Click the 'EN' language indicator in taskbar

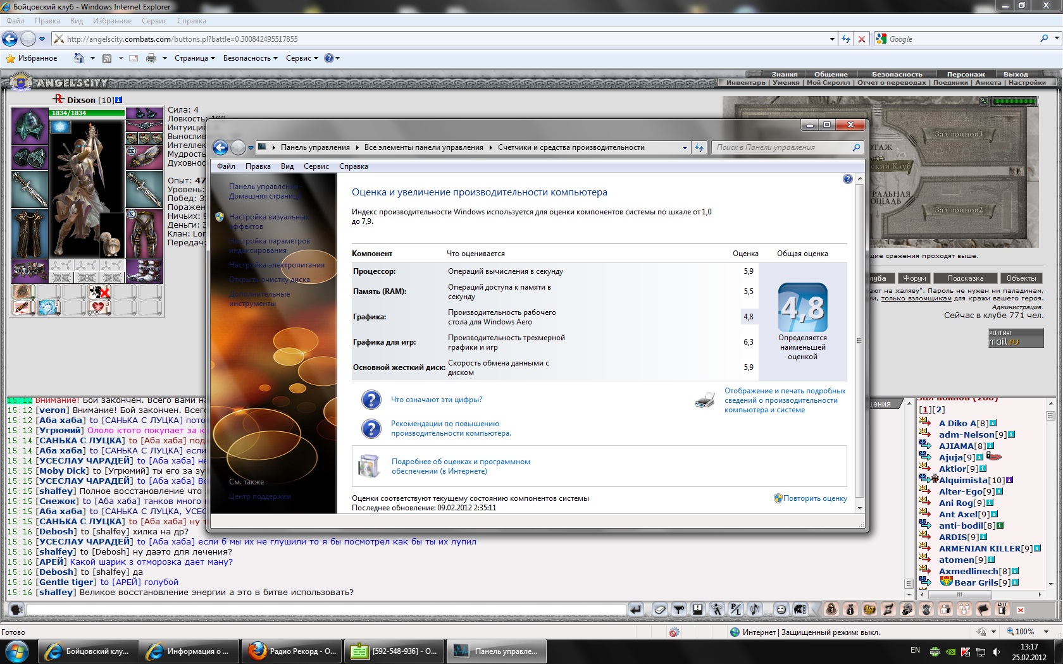click(915, 650)
